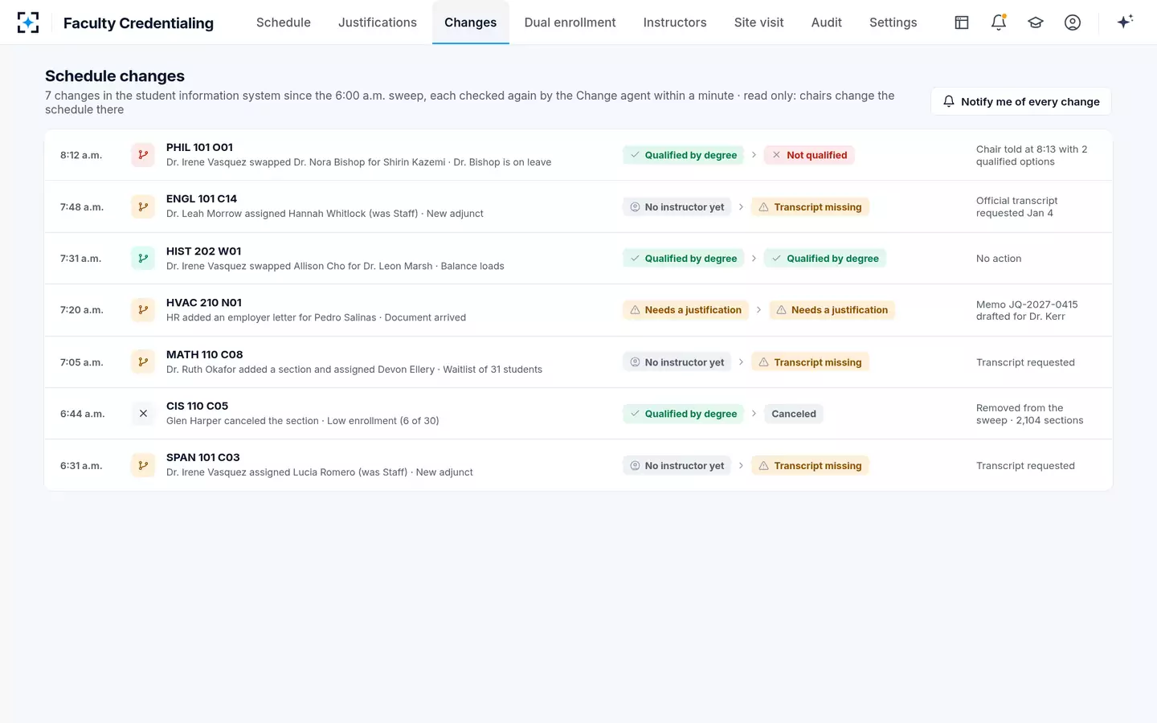Click the change icon for SPAN 101 C03
Viewport: 1157px width, 723px height.
click(x=143, y=465)
